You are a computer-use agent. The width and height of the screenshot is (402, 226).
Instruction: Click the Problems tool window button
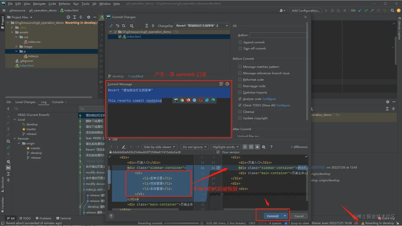44,218
